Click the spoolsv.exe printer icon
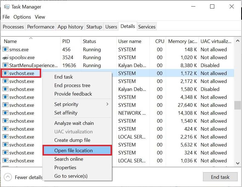The width and height of the screenshot is (242, 187). [x=5, y=57]
